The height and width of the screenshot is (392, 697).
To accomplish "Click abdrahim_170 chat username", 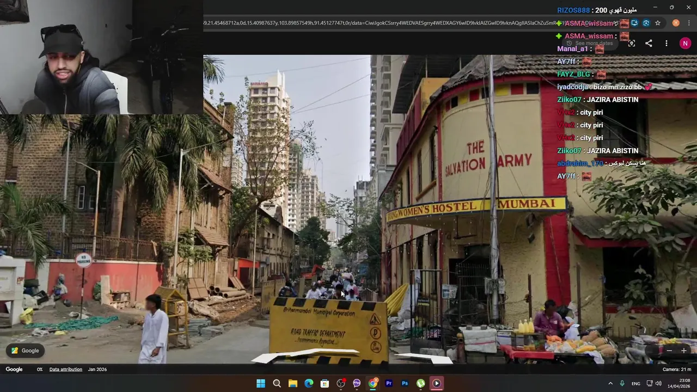I will coord(580,163).
